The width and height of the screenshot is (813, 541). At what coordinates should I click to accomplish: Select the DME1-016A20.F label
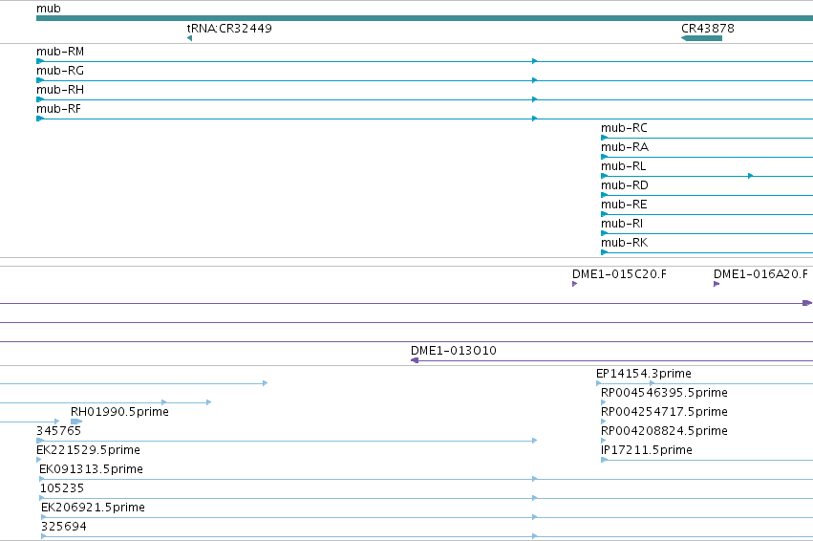click(x=760, y=274)
